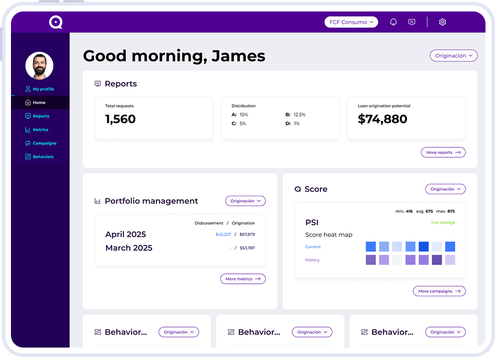The height and width of the screenshot is (357, 495).
Task: Click the Campaigns megaphone sidebar icon
Action: point(28,143)
